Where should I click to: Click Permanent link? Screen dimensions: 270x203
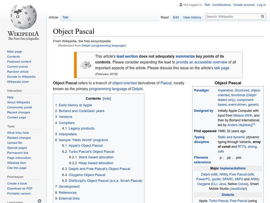18,153
